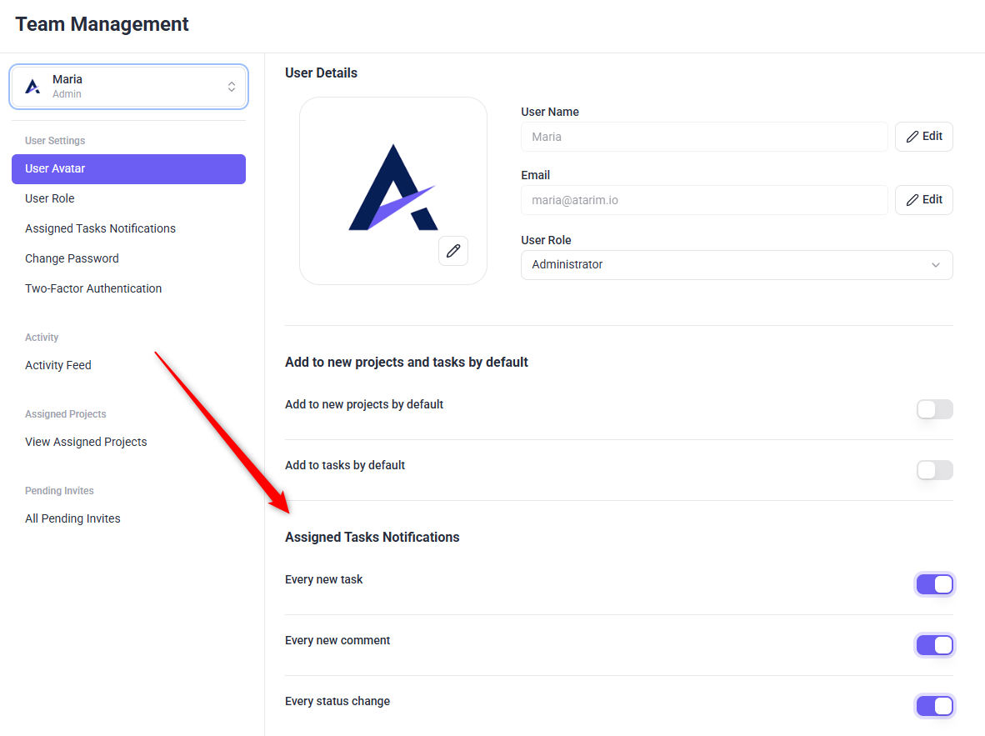Navigate to Change Password
Viewport: 985px width, 736px height.
pos(72,258)
